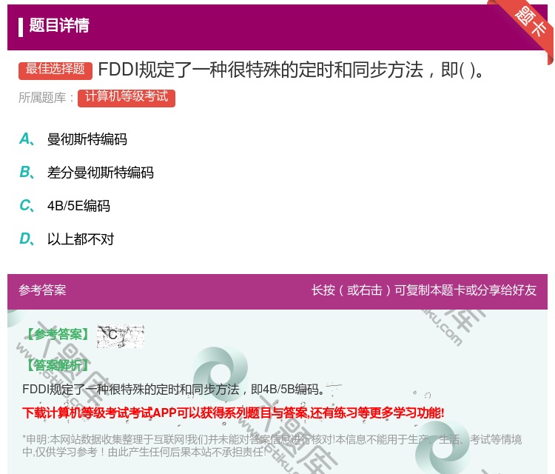Click the grey *申明 disclaimer text
This screenshot has width=555, height=474.
[x=272, y=446]
